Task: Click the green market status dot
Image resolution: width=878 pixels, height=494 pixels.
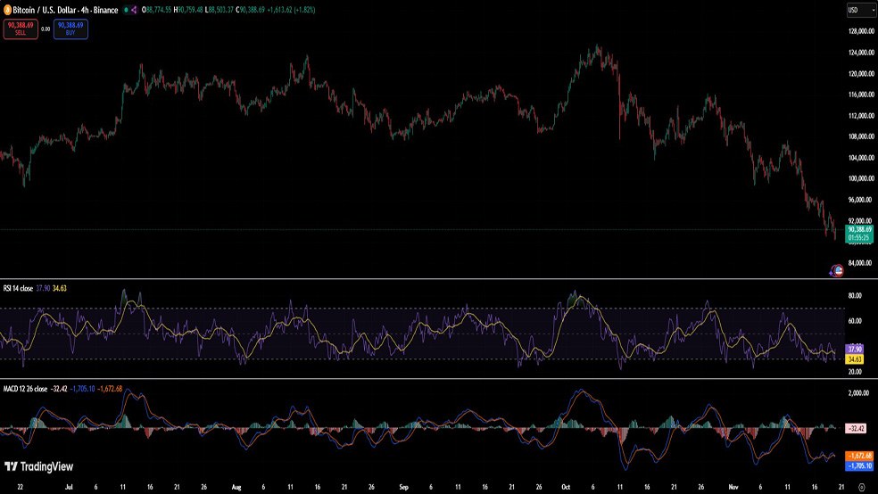Action: coord(124,10)
